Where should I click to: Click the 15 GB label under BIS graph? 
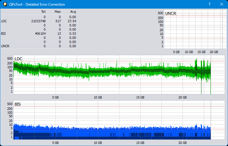(140, 143)
